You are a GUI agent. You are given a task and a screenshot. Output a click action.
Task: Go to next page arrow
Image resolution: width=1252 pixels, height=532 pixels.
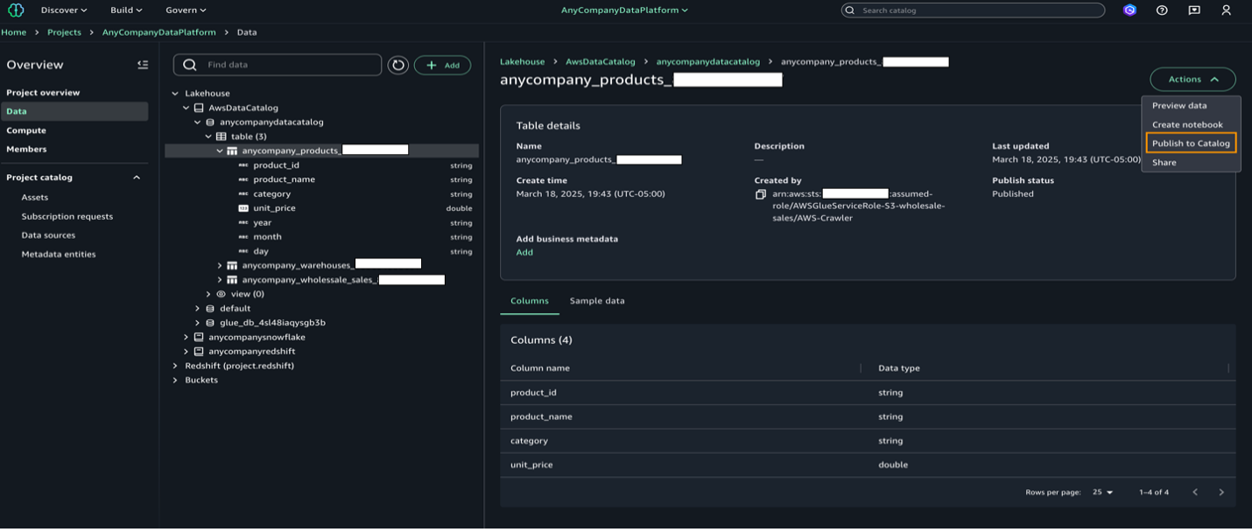1221,493
